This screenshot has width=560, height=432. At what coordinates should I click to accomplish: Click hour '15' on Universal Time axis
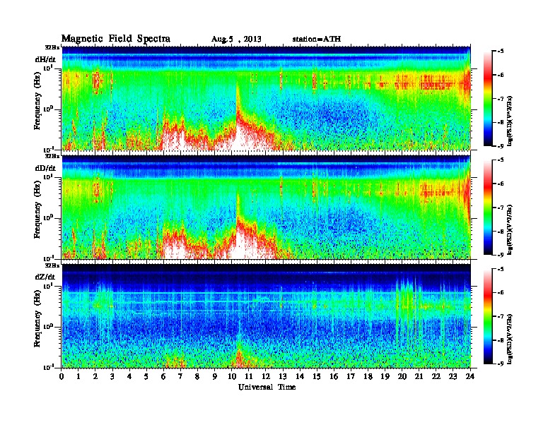coord(317,376)
